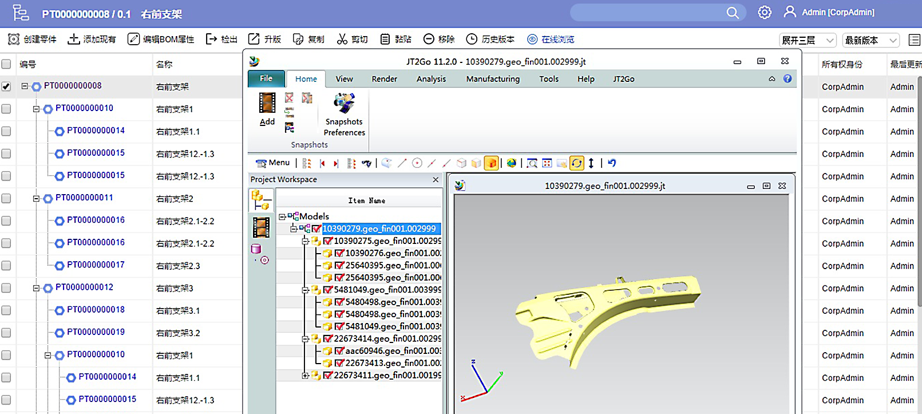The image size is (922, 414).
Task: Expand the 22673411.geo_fin001 assembly node
Action: point(305,376)
